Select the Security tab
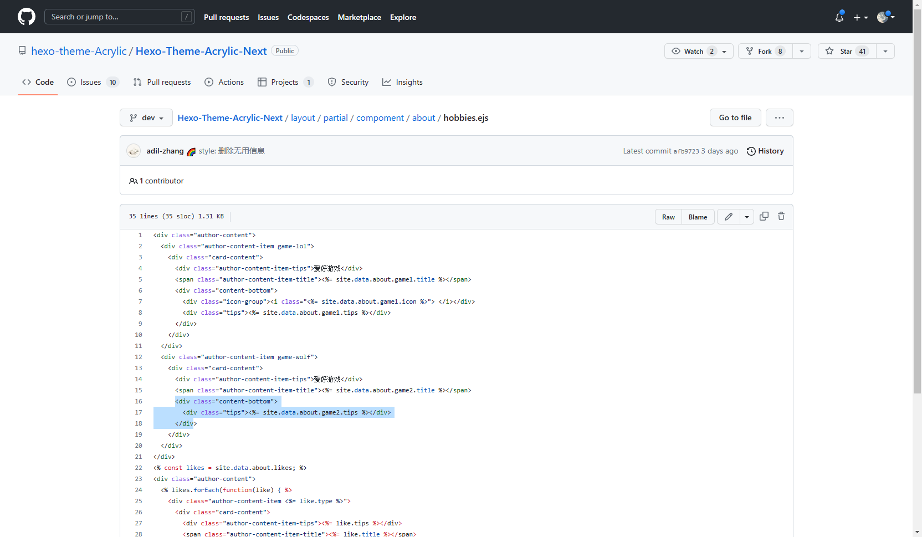Screen dimensions: 922x537 [x=348, y=82]
